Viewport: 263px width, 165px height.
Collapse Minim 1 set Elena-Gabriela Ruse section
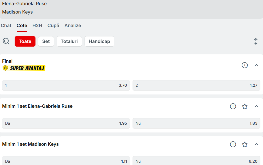coord(256,106)
